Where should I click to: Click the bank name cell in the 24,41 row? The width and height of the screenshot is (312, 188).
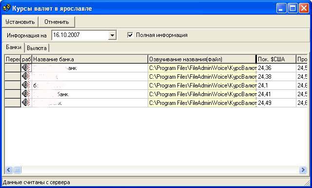(90, 94)
